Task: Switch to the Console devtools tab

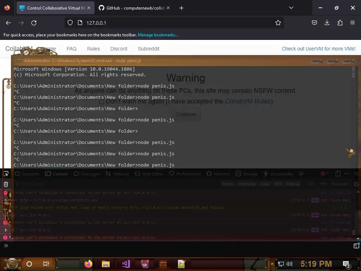Action: (57, 174)
